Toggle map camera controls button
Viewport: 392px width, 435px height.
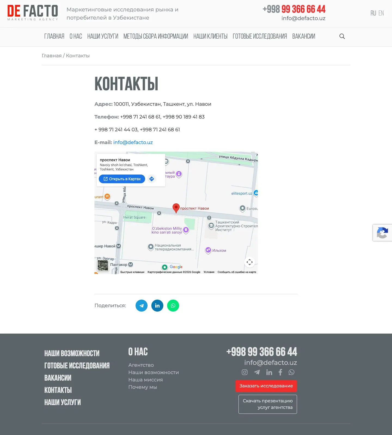(x=250, y=262)
